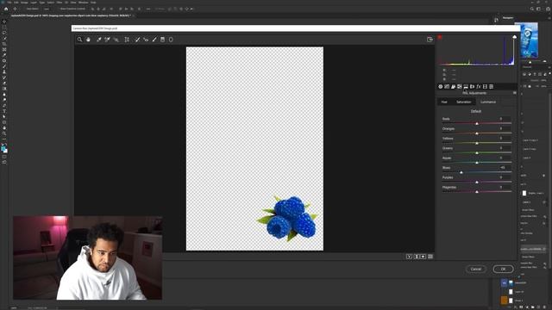Click the Share icon at top right
This screenshot has height=310, width=552.
pos(548,9)
